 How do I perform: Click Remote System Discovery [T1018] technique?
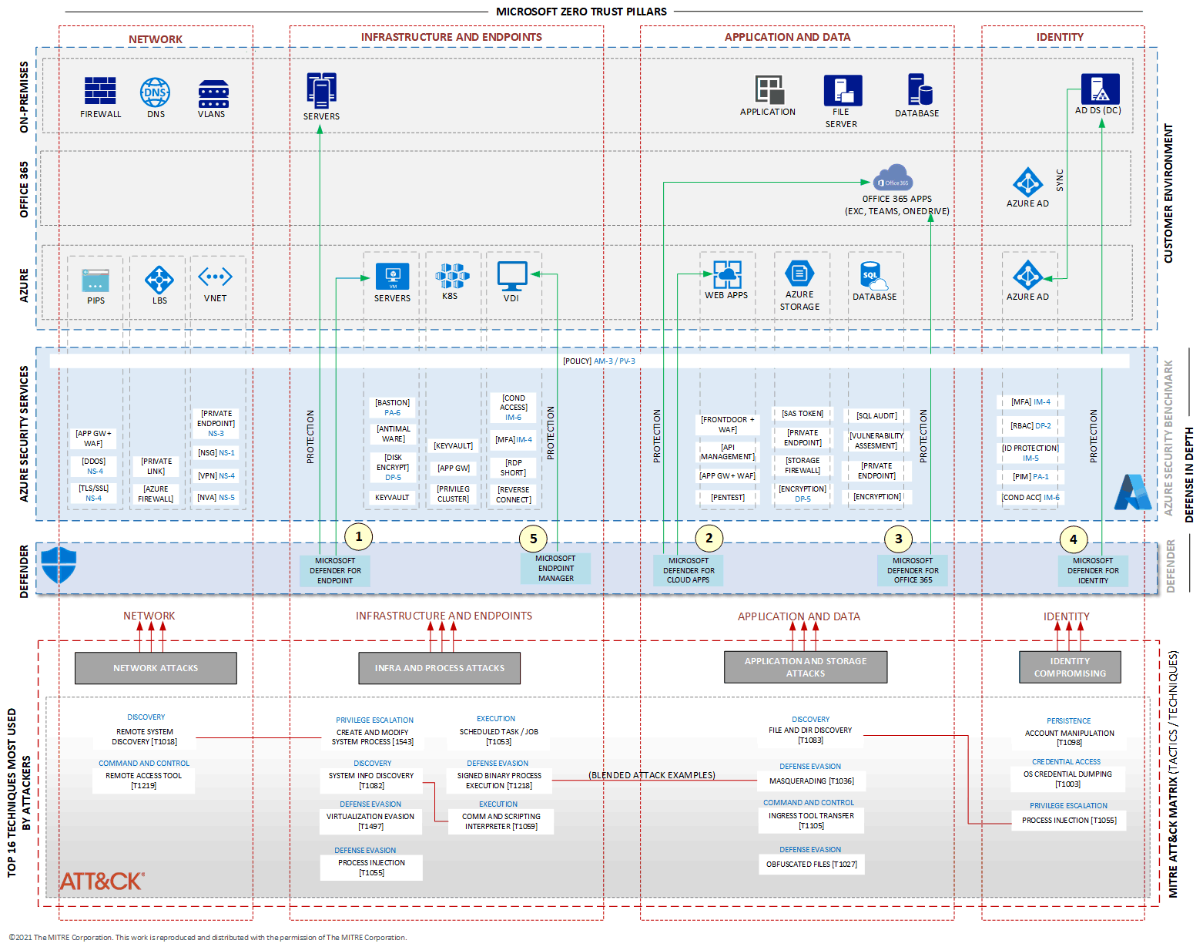pyautogui.click(x=144, y=737)
